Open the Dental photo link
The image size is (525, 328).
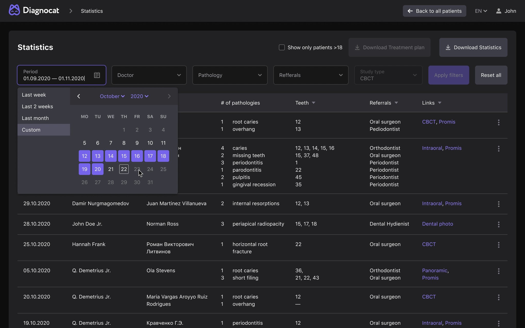point(437,224)
